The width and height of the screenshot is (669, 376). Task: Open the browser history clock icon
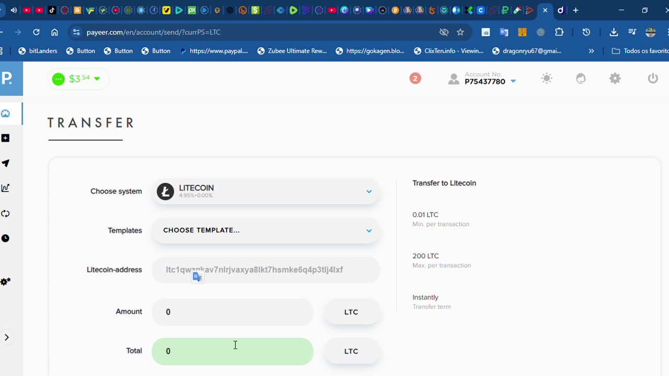click(x=586, y=32)
